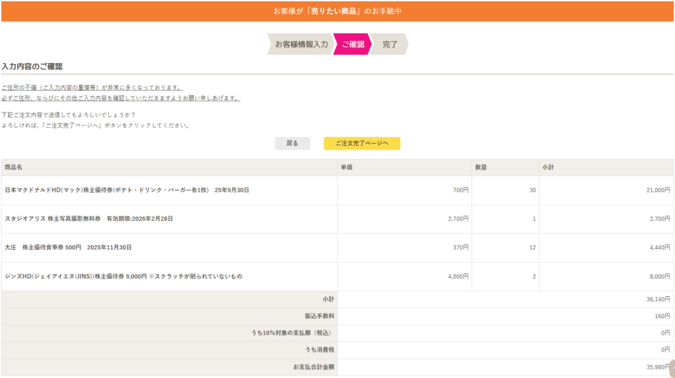The image size is (675, 378).
Task: Select the 日本マクドナルドHD product name
Action: pyautogui.click(x=127, y=190)
